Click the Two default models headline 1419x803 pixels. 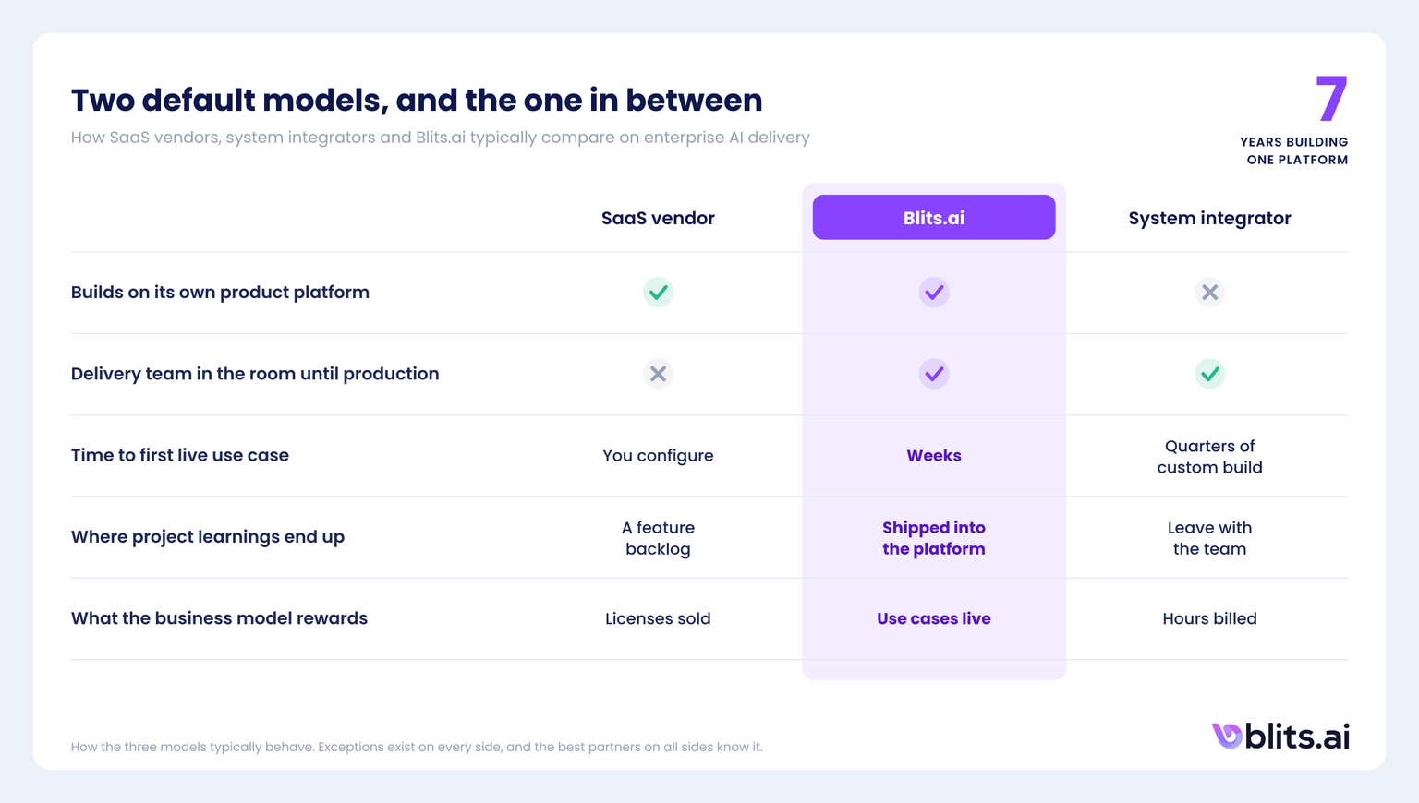[417, 101]
